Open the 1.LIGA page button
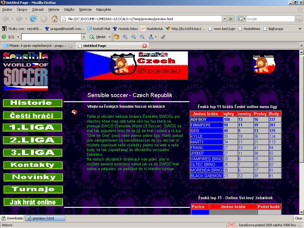The height and width of the screenshot is (228, 304). pyautogui.click(x=33, y=127)
